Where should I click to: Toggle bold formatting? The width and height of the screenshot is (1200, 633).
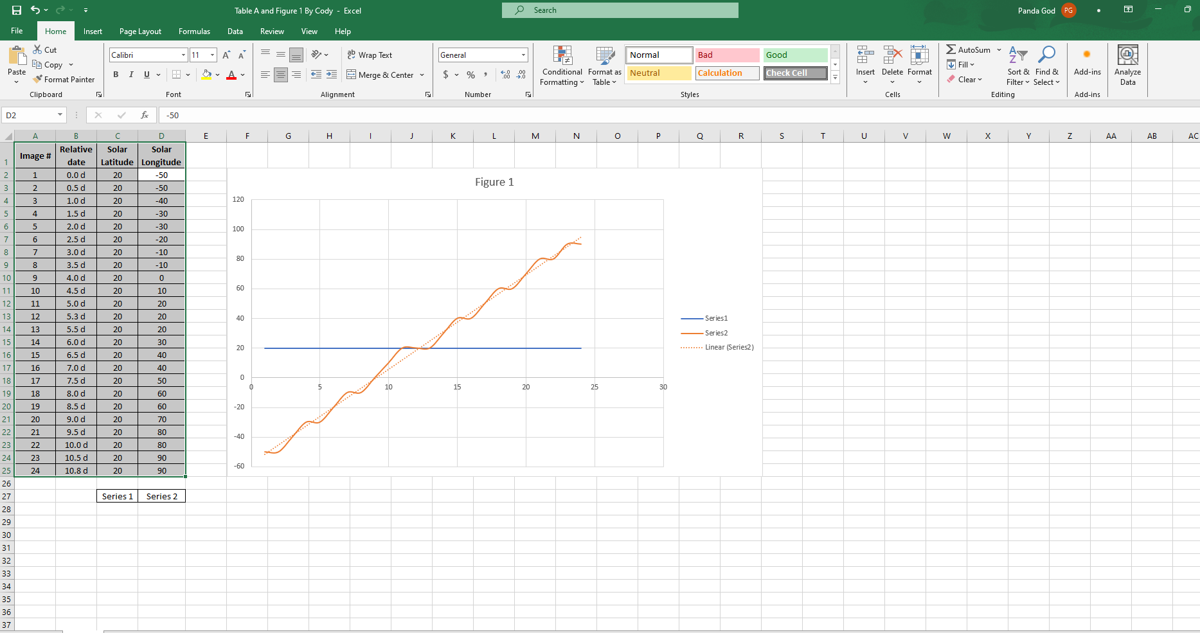[x=116, y=75]
